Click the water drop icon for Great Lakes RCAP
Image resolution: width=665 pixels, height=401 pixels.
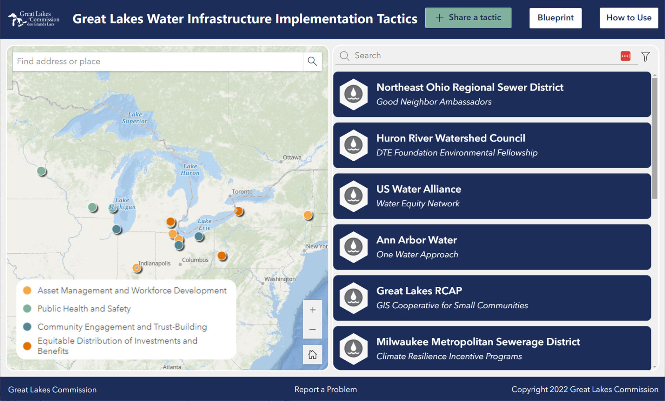pos(354,298)
